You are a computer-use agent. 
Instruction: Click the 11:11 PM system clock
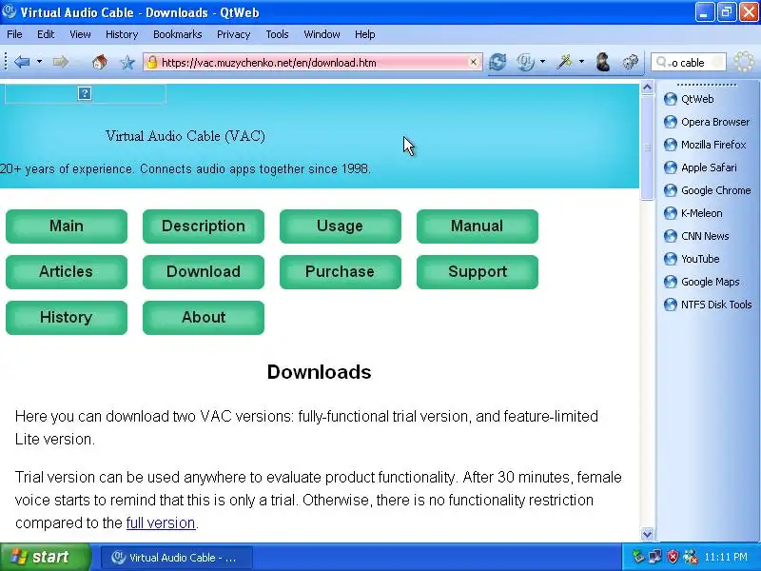coord(726,557)
